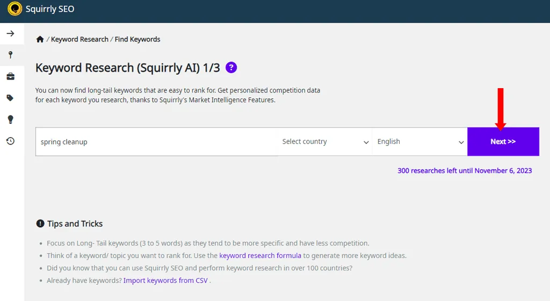Open the pin icon in the sidebar
Image resolution: width=550 pixels, height=301 pixels.
[11, 55]
